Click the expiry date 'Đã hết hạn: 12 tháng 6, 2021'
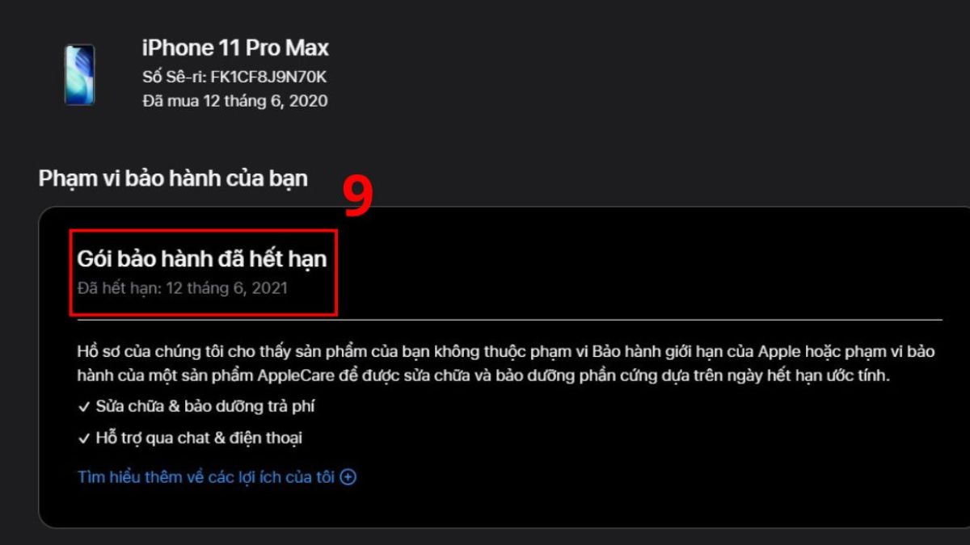The height and width of the screenshot is (545, 970). 182,287
